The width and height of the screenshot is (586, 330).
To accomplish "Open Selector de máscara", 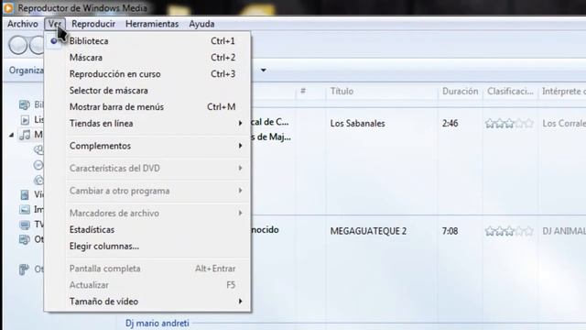I will coord(147,91).
